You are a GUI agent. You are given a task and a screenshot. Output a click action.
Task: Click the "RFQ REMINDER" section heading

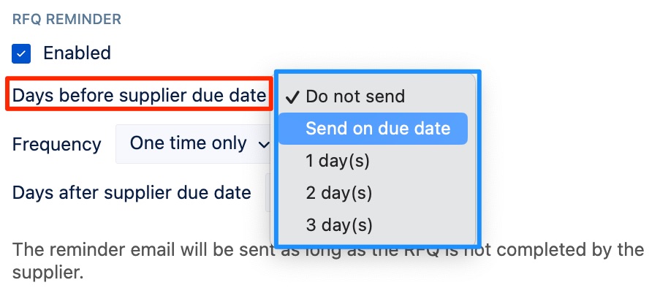click(67, 19)
